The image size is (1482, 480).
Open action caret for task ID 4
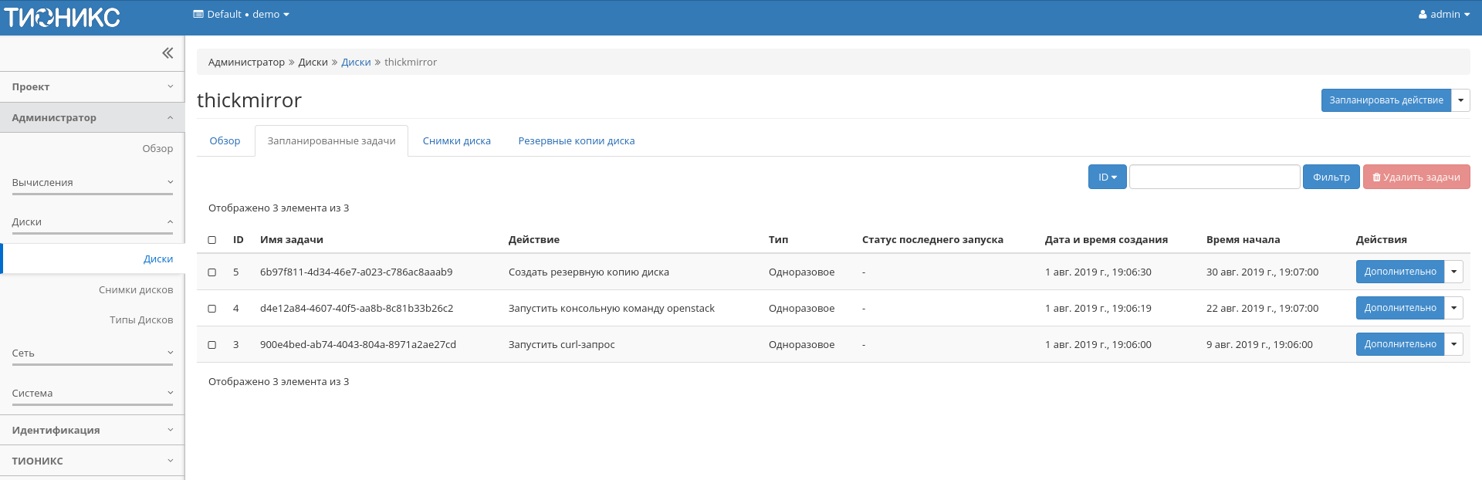click(x=1453, y=308)
